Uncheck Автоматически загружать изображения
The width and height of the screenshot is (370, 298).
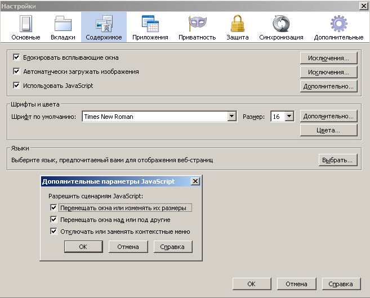pyautogui.click(x=16, y=72)
